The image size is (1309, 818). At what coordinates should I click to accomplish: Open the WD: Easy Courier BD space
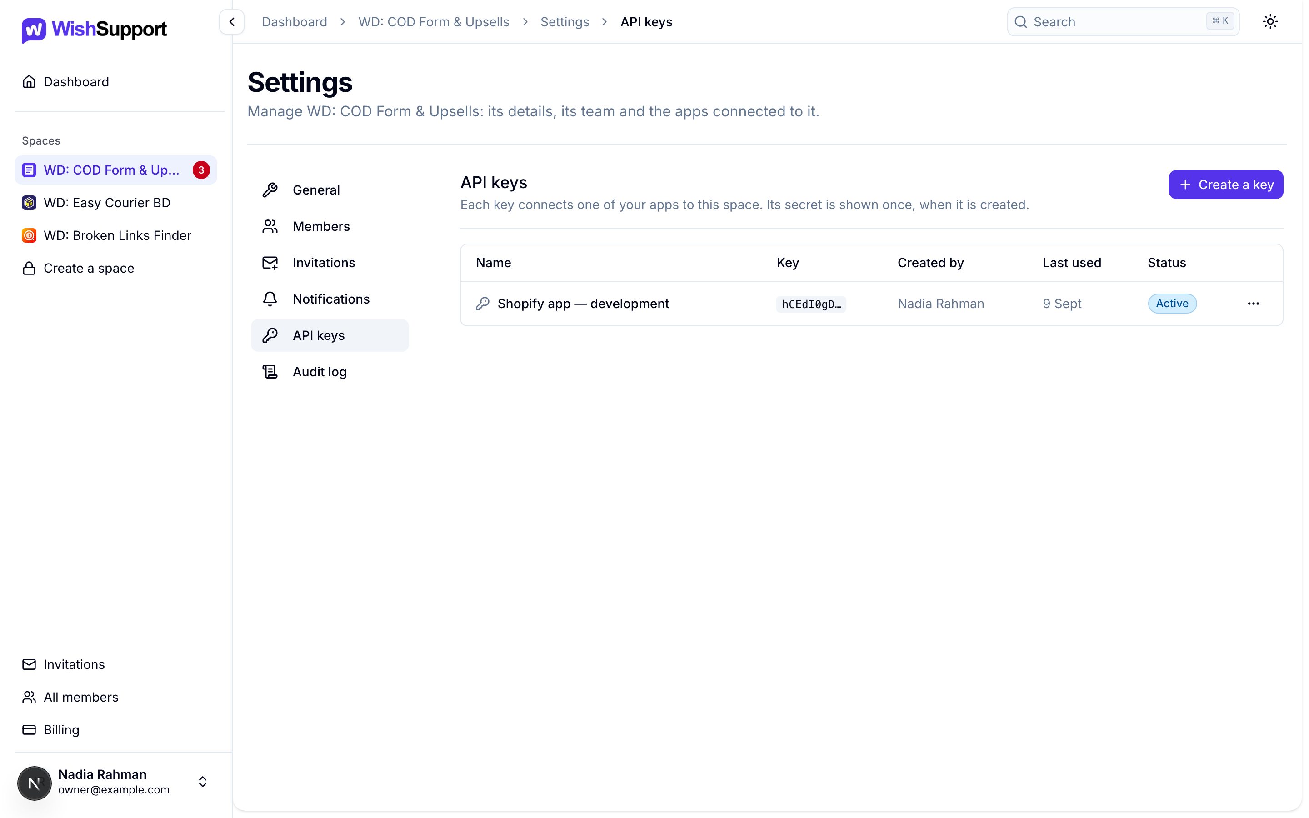click(116, 203)
